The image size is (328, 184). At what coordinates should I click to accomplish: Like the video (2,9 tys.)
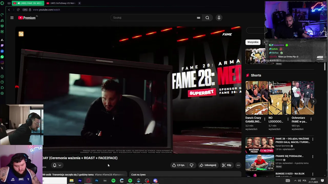[179, 165]
